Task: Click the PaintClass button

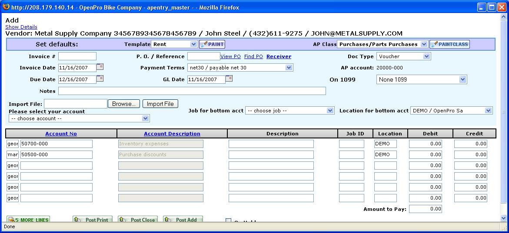Action: (x=449, y=44)
